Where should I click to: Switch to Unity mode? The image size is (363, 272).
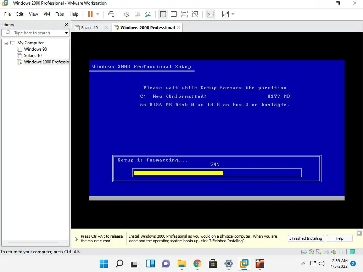pos(195,14)
